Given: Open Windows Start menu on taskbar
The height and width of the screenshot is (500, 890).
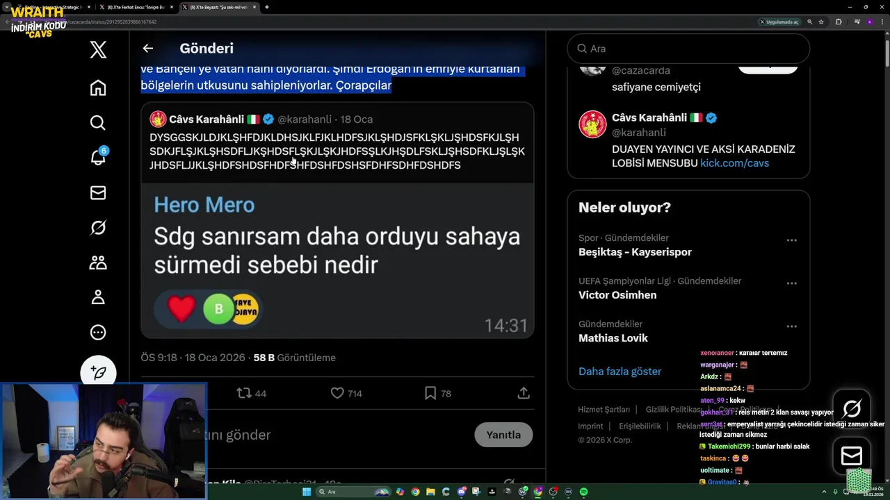Looking at the screenshot, I should (x=306, y=492).
